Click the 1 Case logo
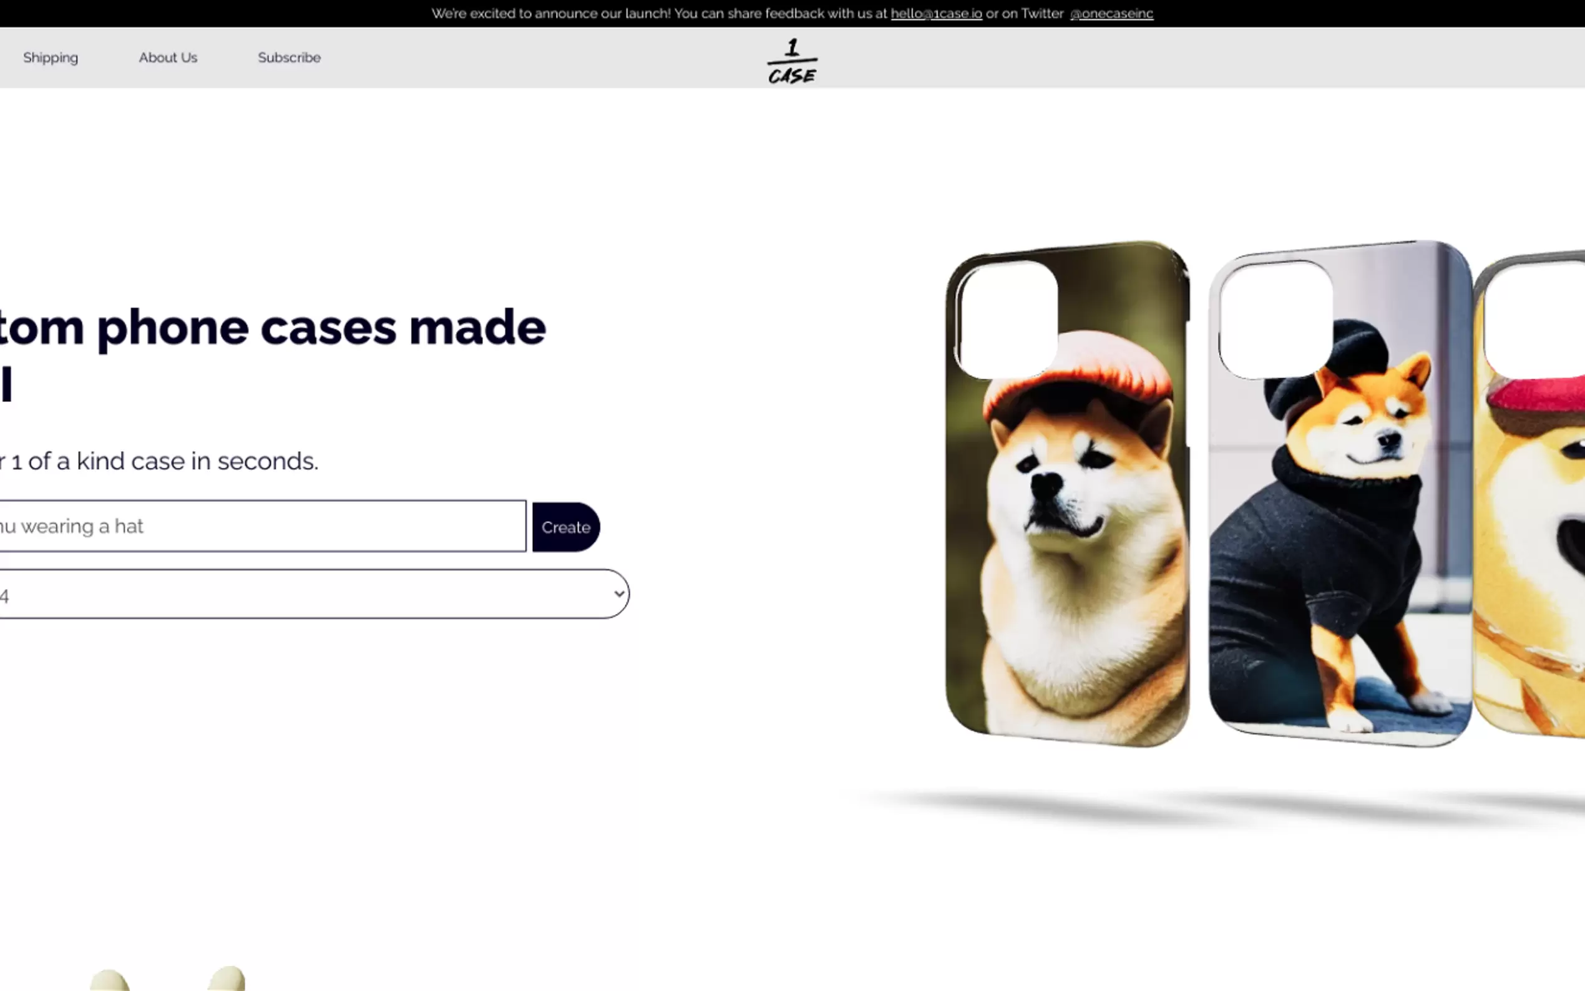The width and height of the screenshot is (1585, 991). coord(792,61)
